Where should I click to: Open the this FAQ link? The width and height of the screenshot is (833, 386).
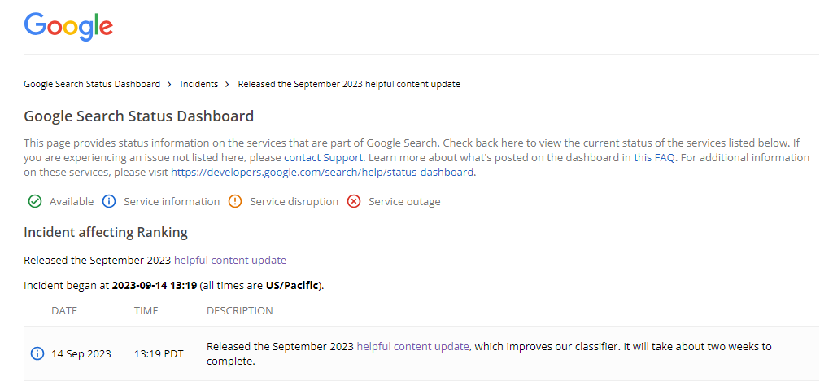pyautogui.click(x=655, y=158)
